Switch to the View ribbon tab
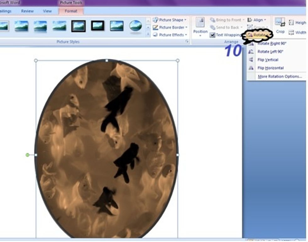This screenshot has height=242, width=308. (47, 11)
